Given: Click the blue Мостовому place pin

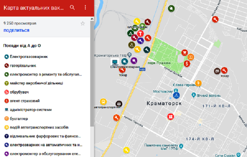Looking at the screenshot, I should pos(176,91).
